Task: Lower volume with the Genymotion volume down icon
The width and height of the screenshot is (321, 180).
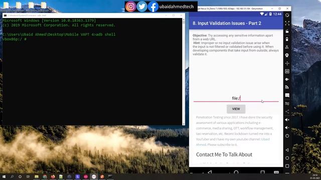Action: point(287,128)
